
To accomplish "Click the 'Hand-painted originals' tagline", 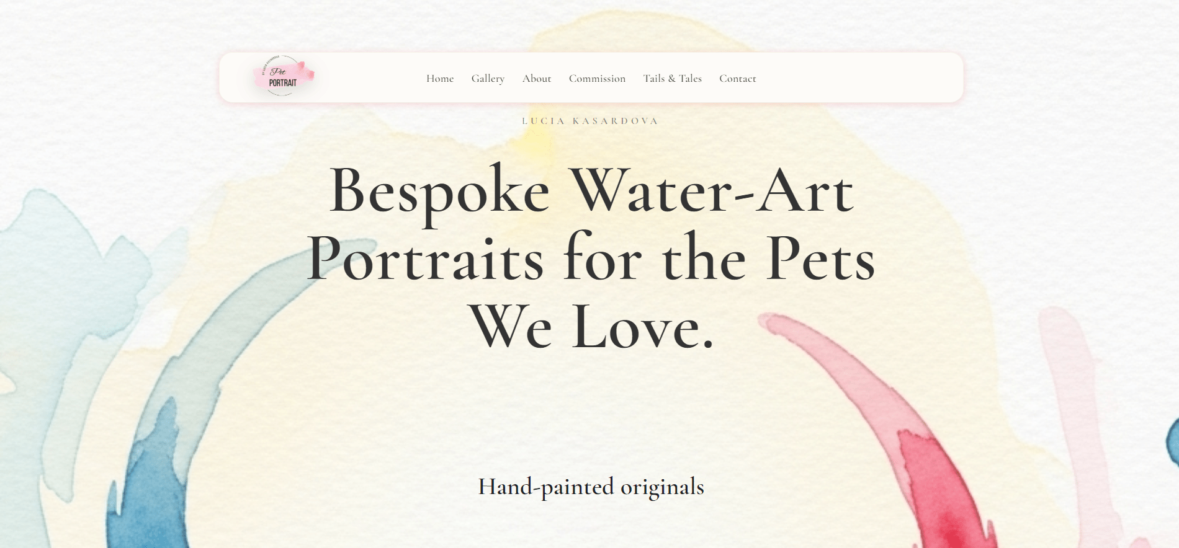I will coord(589,487).
